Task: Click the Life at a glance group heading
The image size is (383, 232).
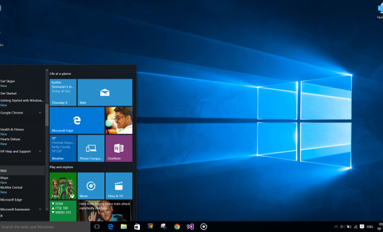Action: pos(60,74)
